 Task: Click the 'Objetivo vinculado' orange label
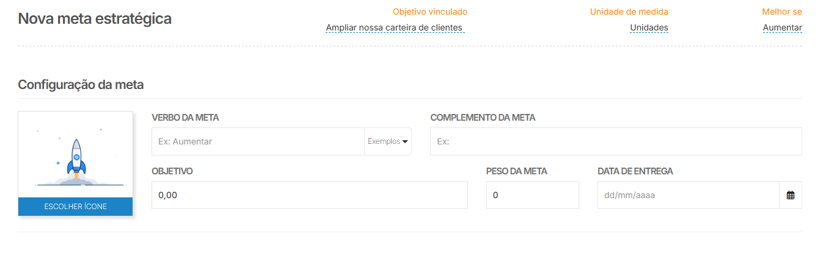coord(429,12)
